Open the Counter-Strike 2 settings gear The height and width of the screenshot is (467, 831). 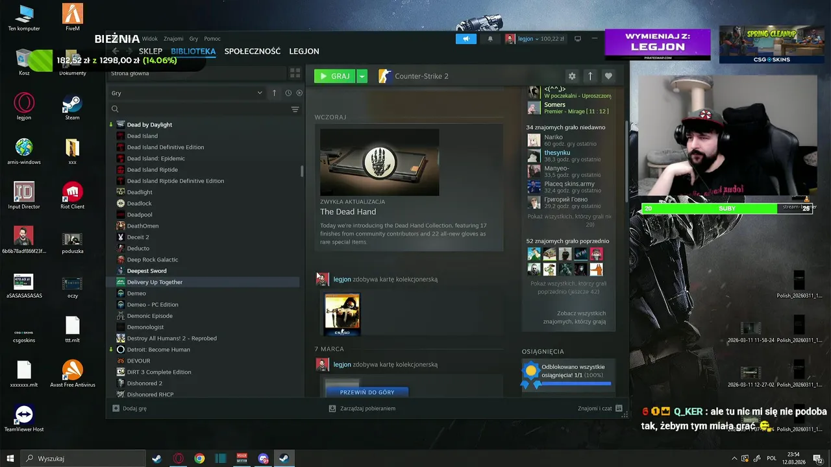(572, 76)
